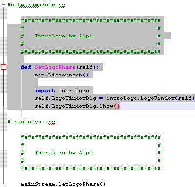
Task: Click the hash border line above 'mainStream.SetLogoPhase()'
Action: 91,168
